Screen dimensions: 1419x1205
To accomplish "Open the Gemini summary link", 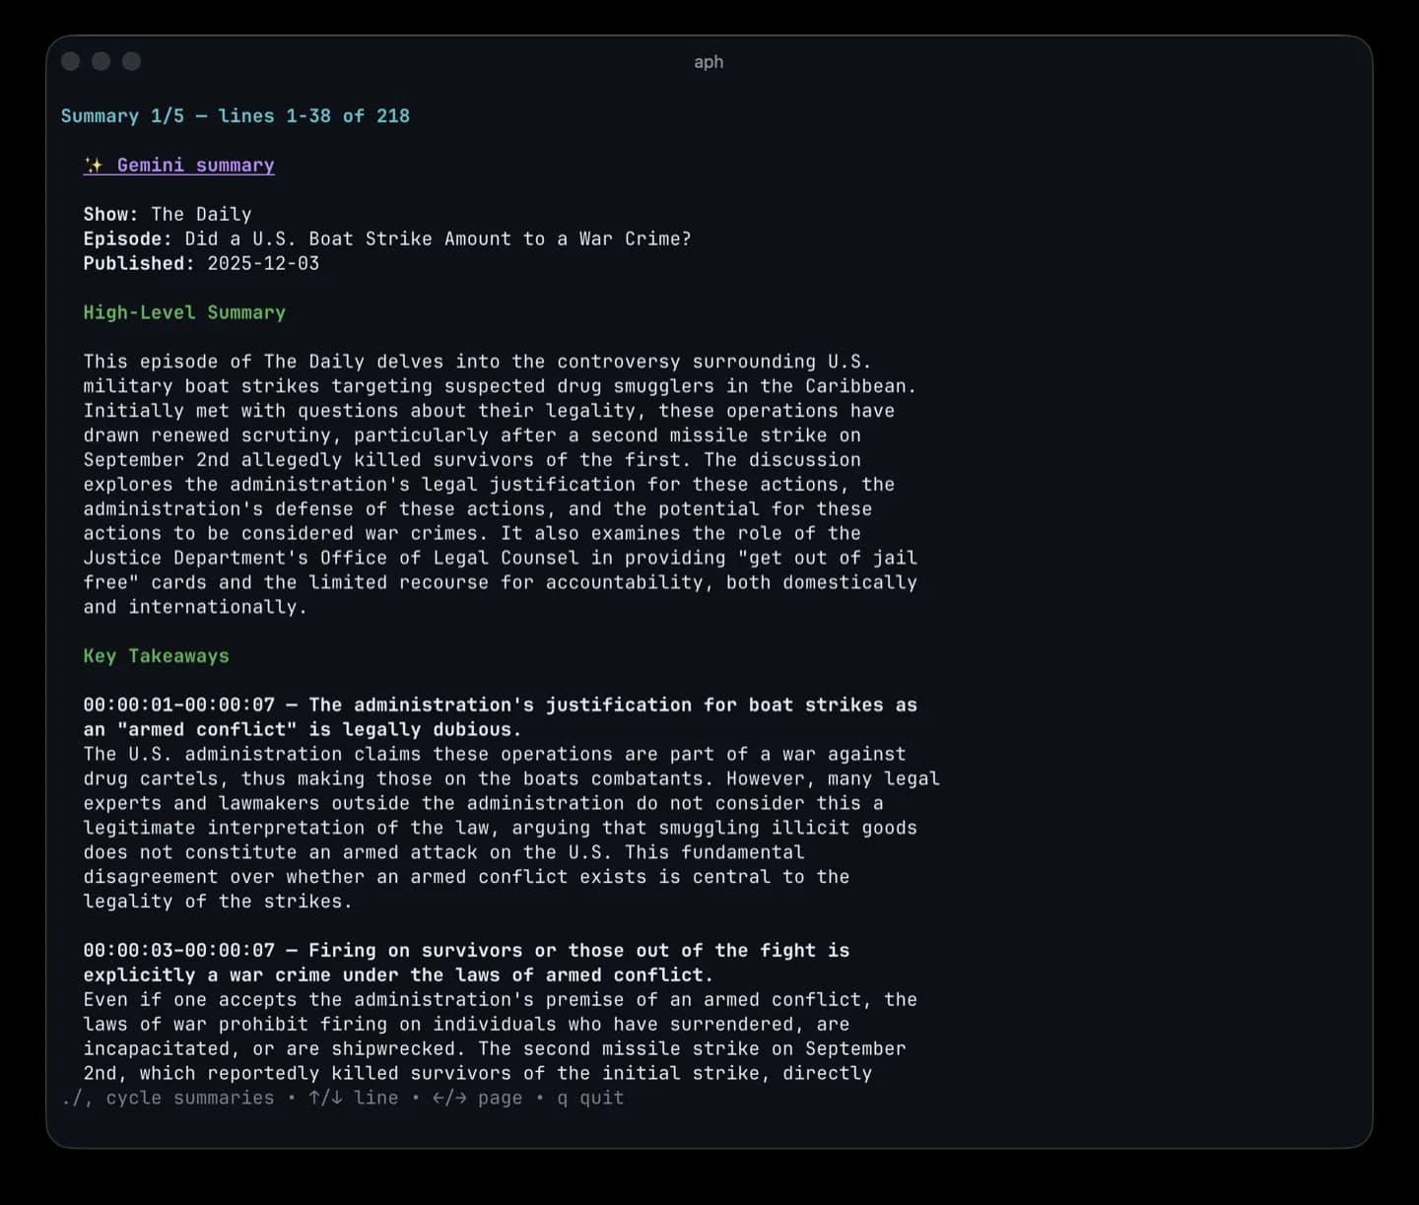I will (195, 165).
